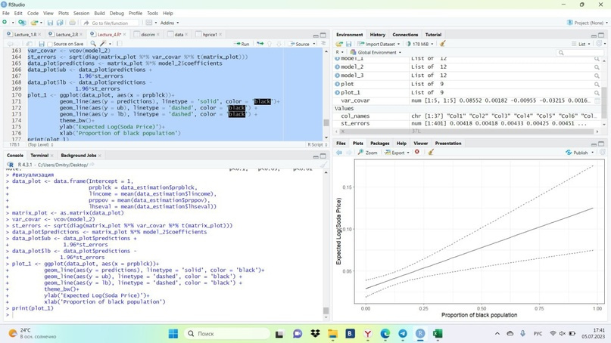Click the Zoom plot button

[x=368, y=153]
